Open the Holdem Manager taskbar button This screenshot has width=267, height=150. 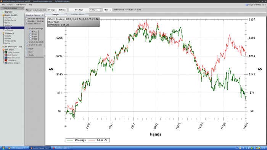pos(40,148)
